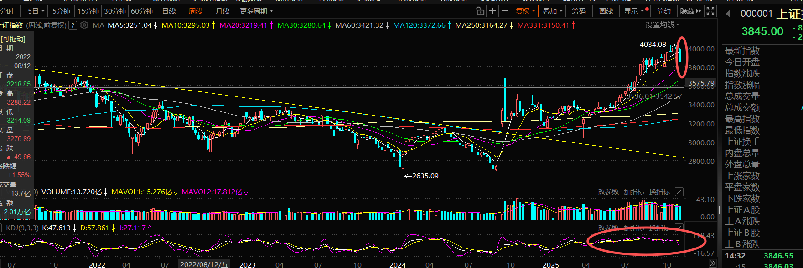Close the VOLUME indicator panel
The height and width of the screenshot is (268, 803).
click(679, 192)
